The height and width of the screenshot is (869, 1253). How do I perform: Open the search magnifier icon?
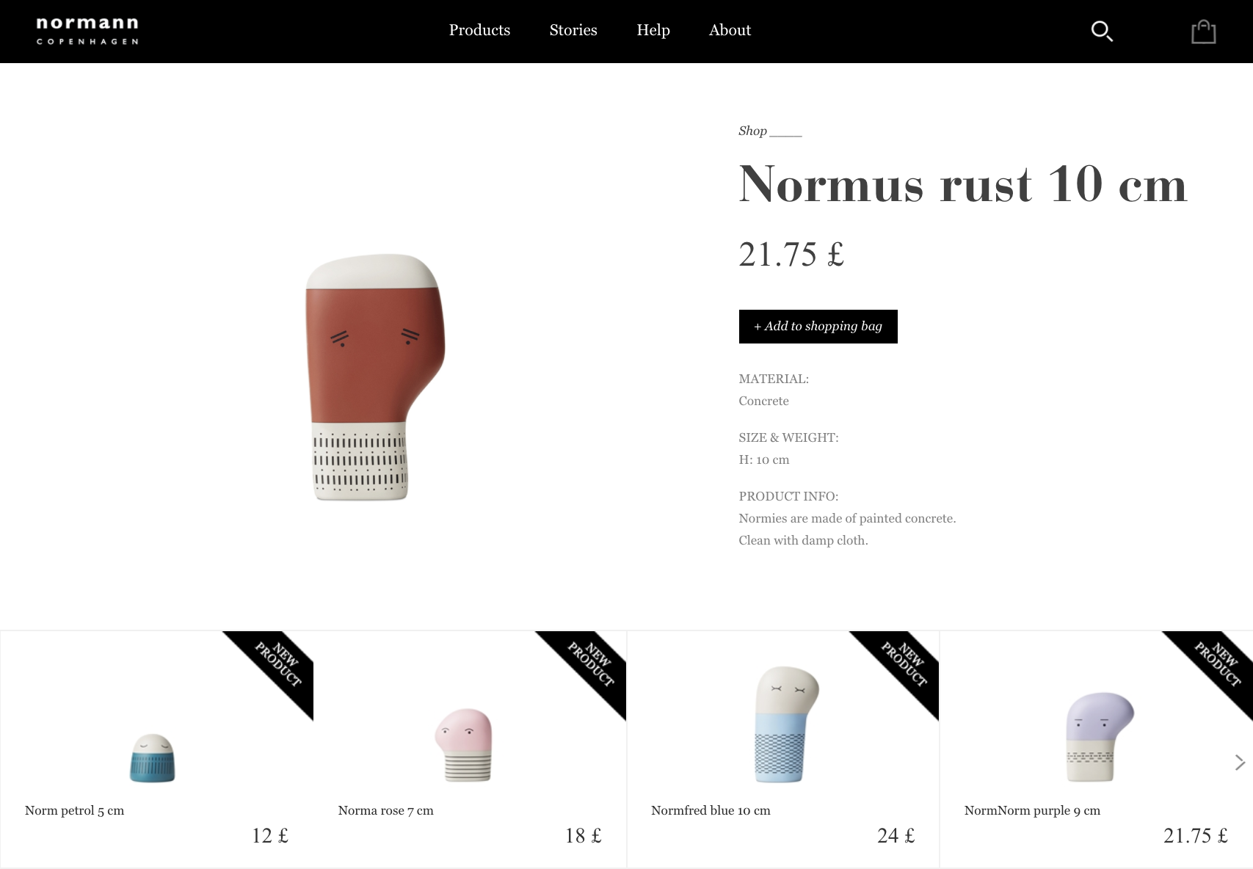pos(1102,31)
